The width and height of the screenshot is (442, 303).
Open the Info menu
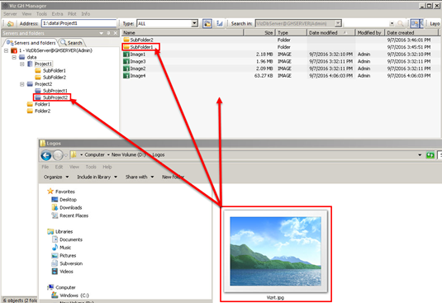point(86,14)
